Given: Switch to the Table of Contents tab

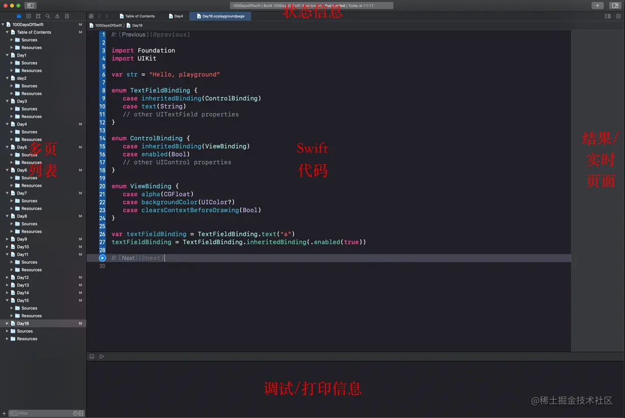Looking at the screenshot, I should tap(137, 16).
